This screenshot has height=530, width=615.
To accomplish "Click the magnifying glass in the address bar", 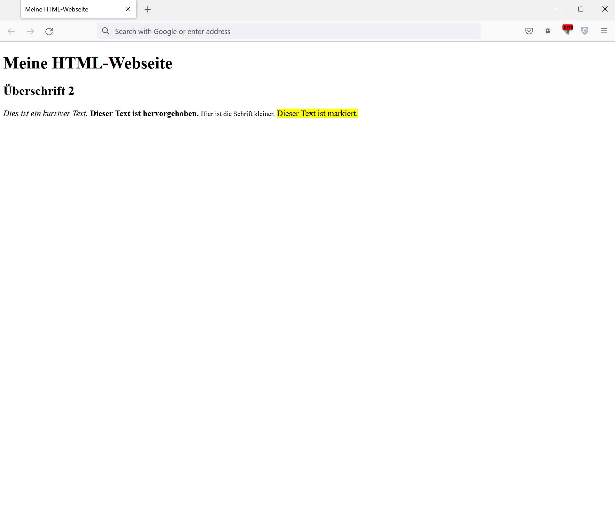I will pos(106,31).
